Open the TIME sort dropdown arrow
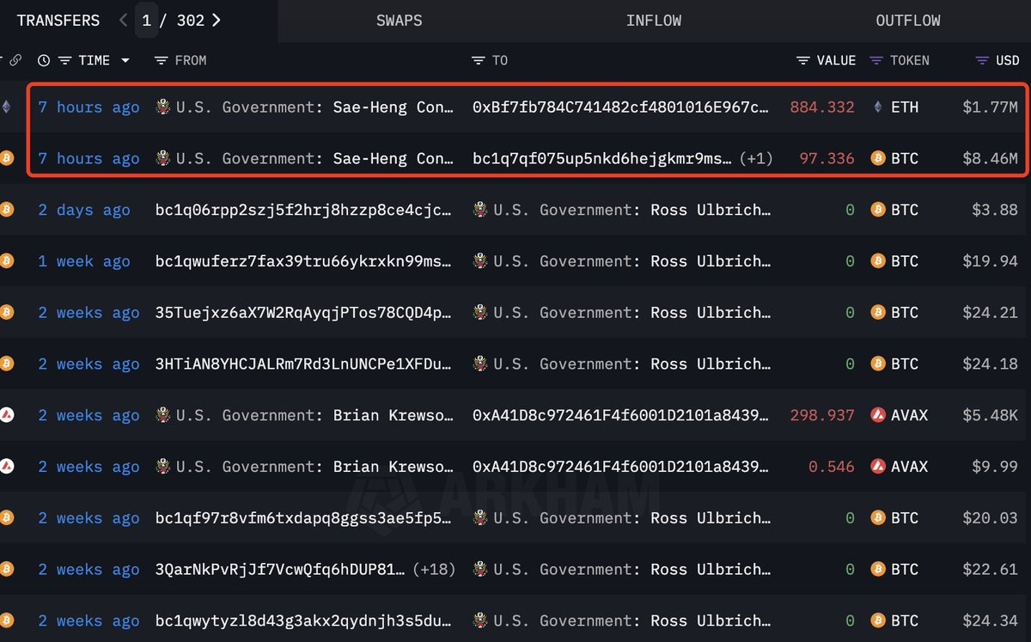 (x=125, y=60)
